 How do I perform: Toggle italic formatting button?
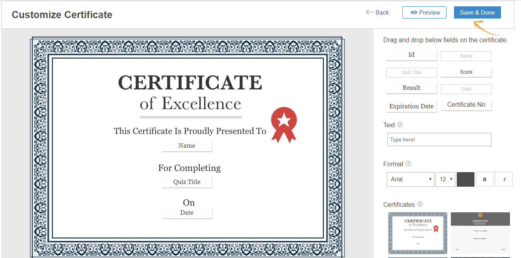[504, 179]
